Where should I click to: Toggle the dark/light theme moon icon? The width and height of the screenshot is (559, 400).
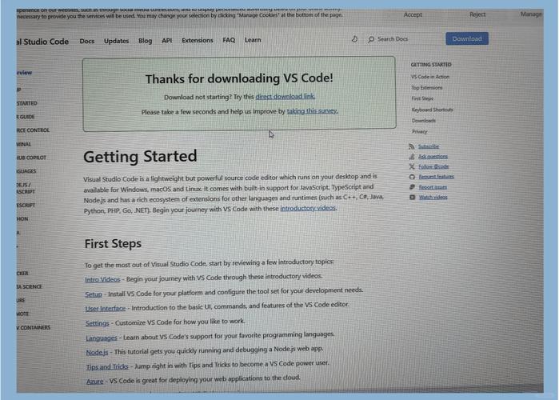point(355,39)
